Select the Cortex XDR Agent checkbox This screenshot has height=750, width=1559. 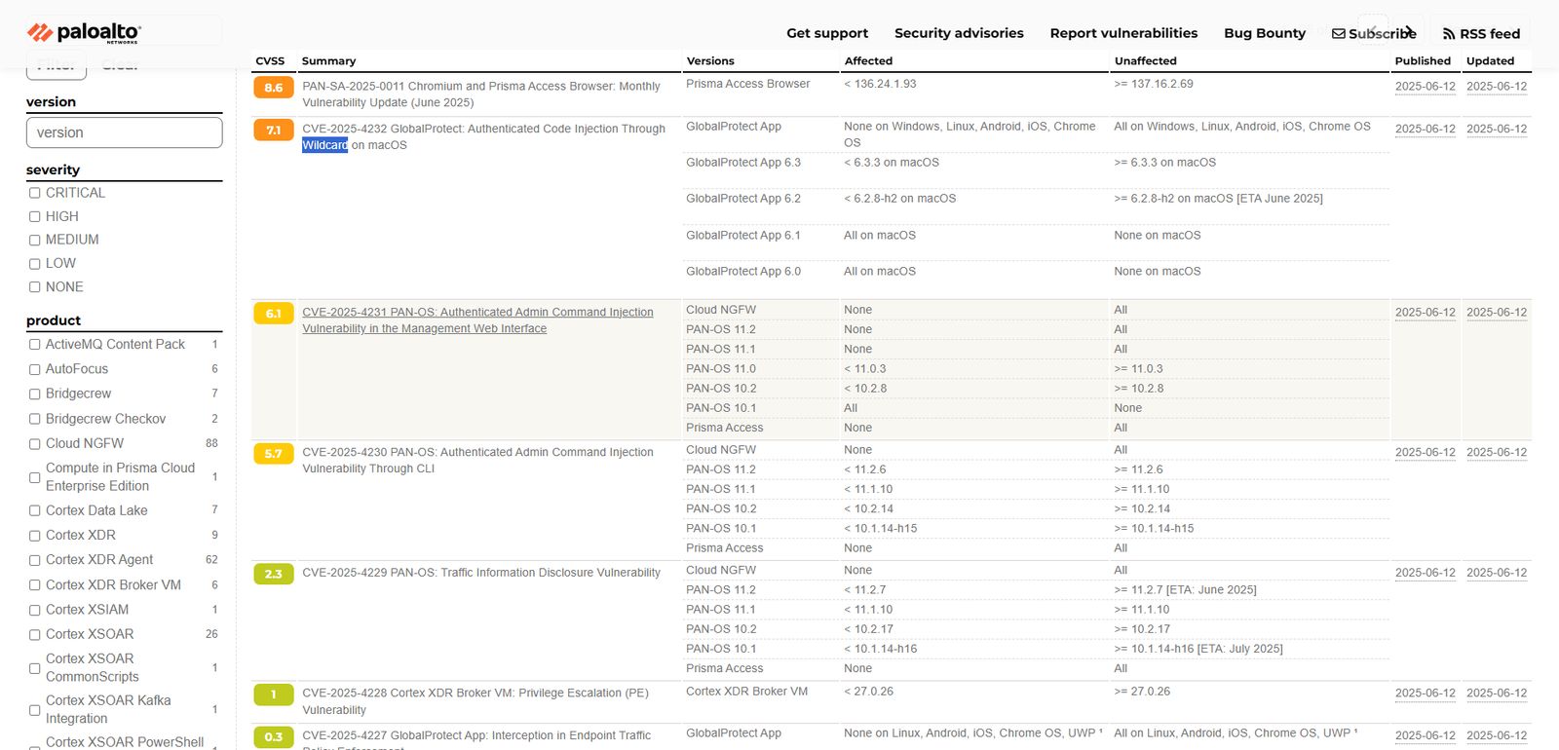(35, 560)
